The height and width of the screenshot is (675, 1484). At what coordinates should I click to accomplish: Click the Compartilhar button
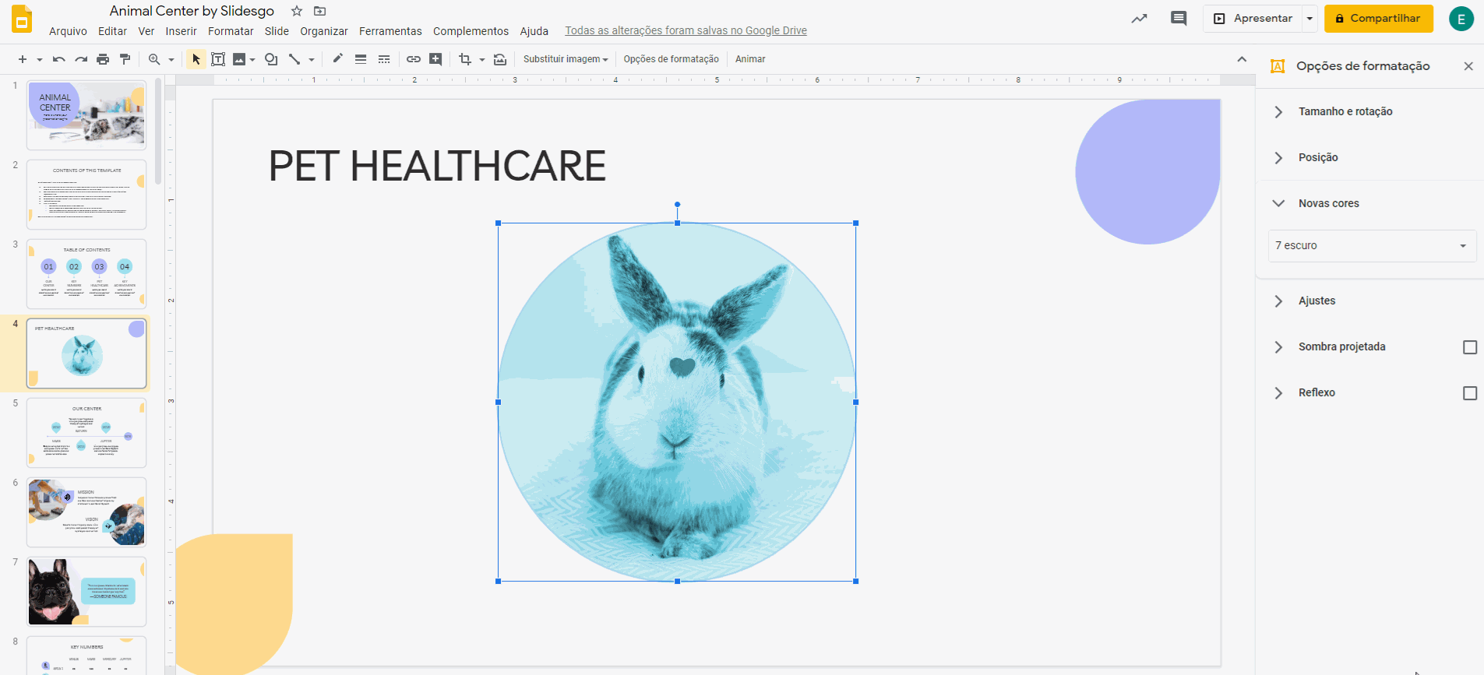point(1378,18)
